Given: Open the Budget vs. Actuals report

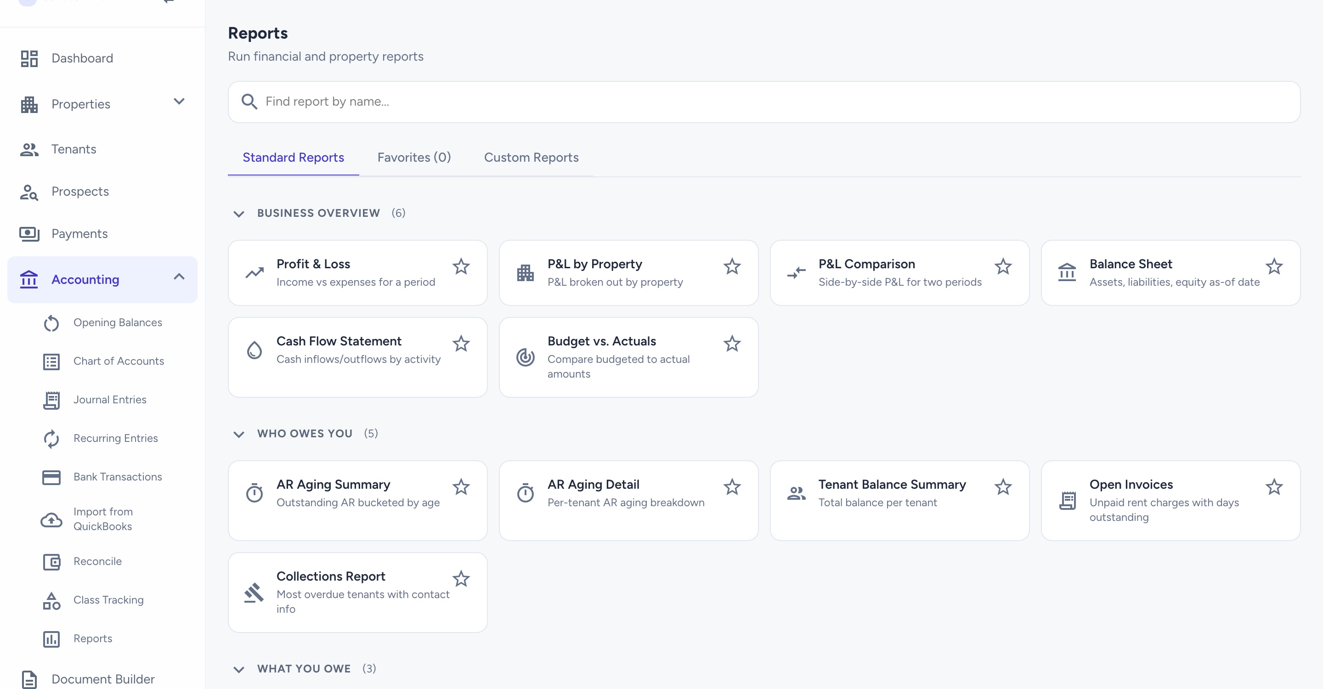Looking at the screenshot, I should [628, 357].
